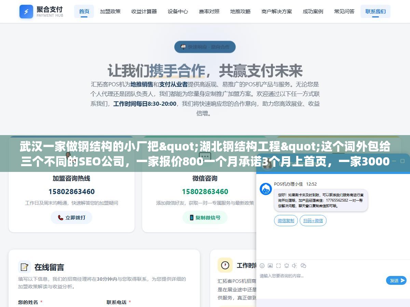Click WeChat number under 微信咨询
The image size is (410, 307).
[x=205, y=192]
